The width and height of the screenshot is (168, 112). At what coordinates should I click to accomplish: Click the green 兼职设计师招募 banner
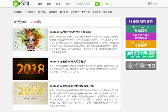coord(141,55)
